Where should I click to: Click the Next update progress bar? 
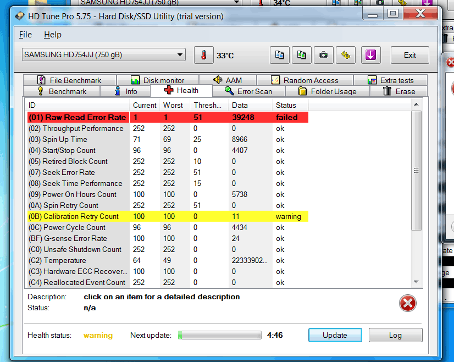click(220, 335)
